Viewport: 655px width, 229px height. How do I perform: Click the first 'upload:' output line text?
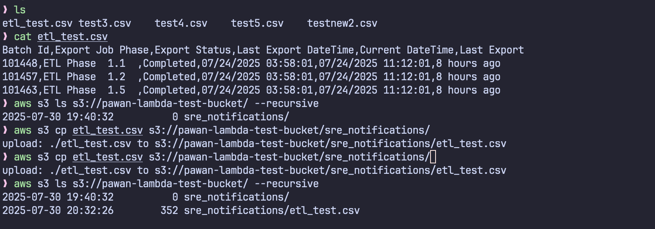254,144
